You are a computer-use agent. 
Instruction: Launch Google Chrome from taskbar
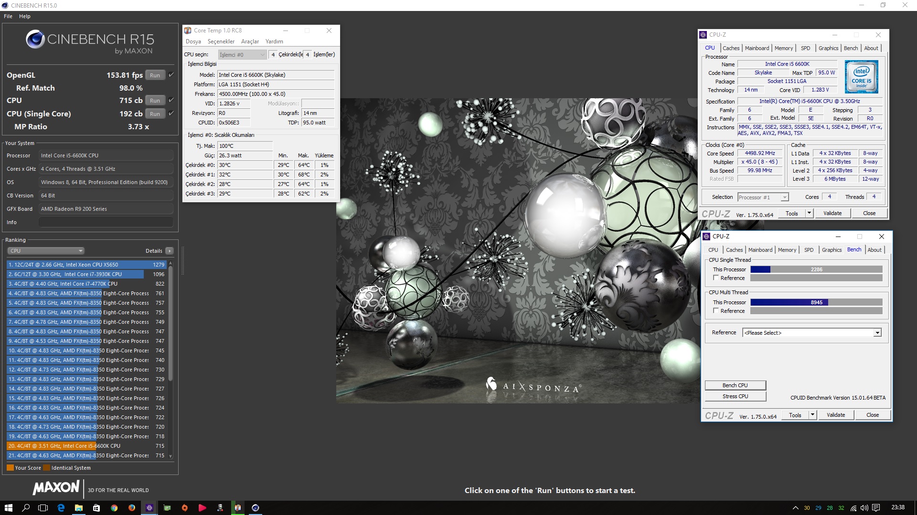(x=114, y=508)
